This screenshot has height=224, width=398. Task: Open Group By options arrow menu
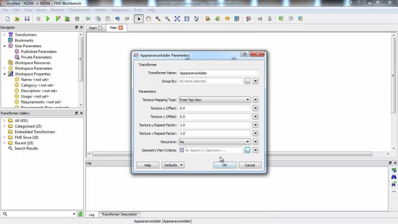[x=255, y=81]
